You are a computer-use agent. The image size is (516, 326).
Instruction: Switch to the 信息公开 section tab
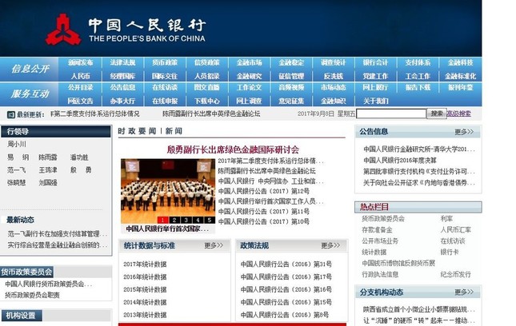(x=30, y=69)
